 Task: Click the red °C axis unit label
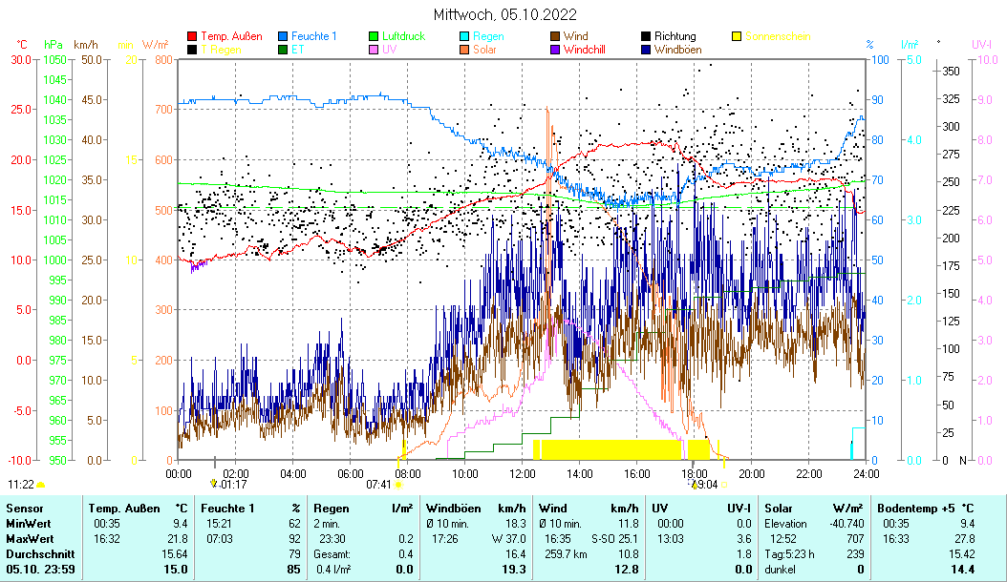coord(22,44)
